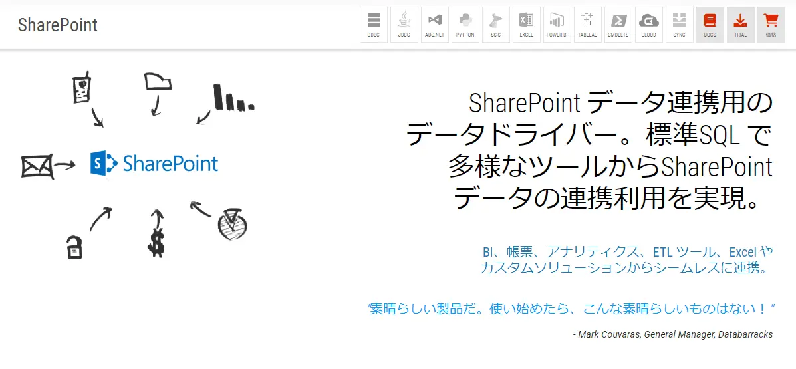Click the quote starting '素晴らしい製品だ'
Screen dimensions: 796x369
(x=571, y=308)
